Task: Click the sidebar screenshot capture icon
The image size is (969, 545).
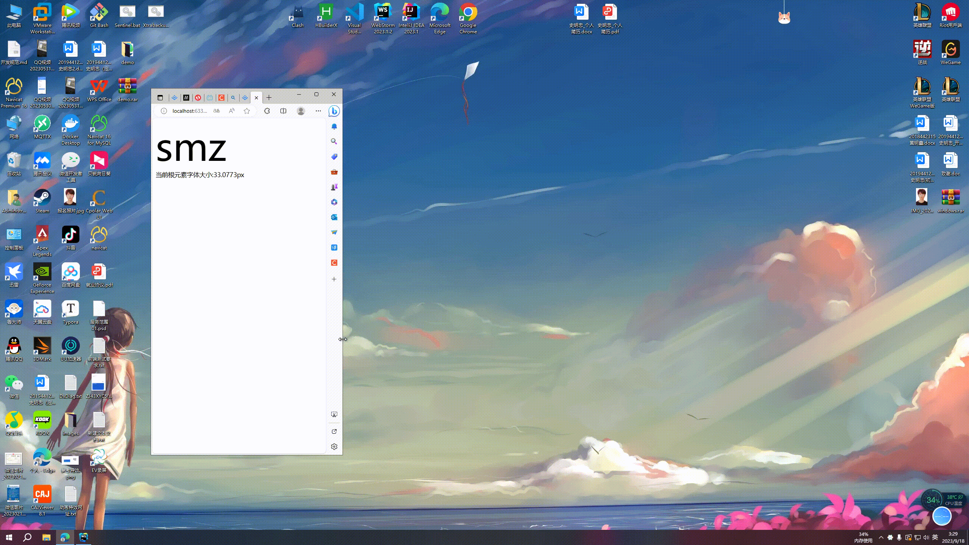Action: [x=334, y=414]
